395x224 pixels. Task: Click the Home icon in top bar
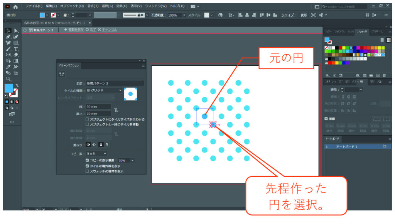pyautogui.click(x=15, y=7)
